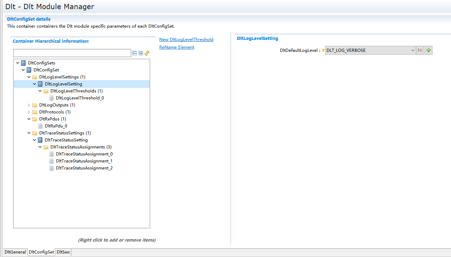Select the DltLogLevelThreshold_0 tree node
Viewport: 451px width, 257px height.
click(80, 98)
